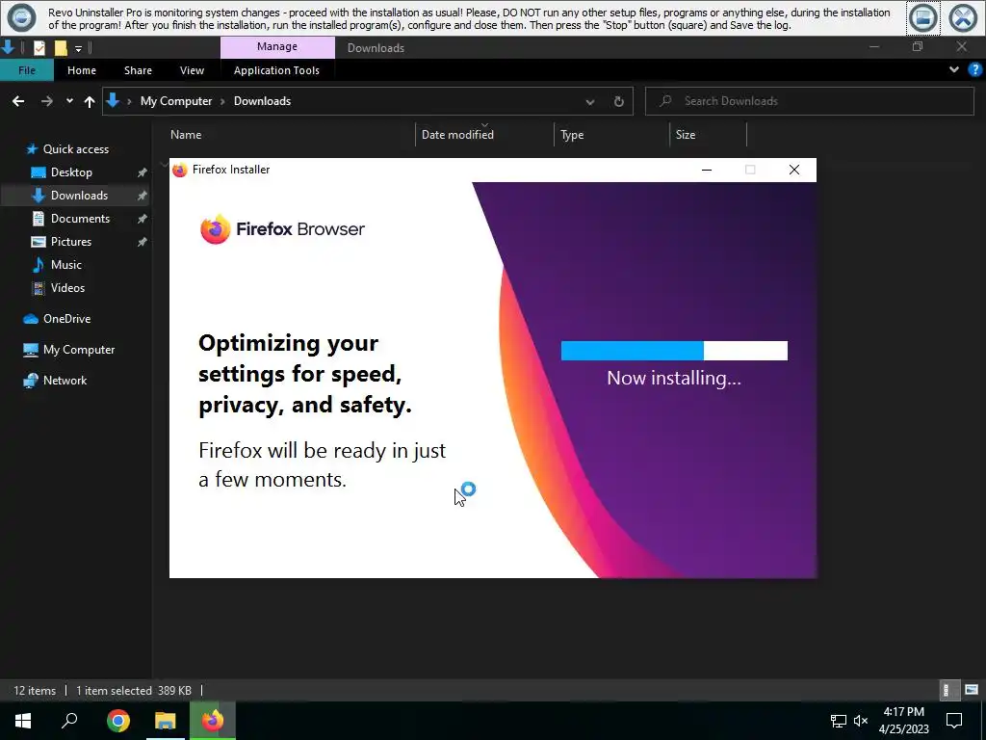This screenshot has height=740, width=986.
Task: Open the recent locations dropdown
Action: tap(69, 101)
